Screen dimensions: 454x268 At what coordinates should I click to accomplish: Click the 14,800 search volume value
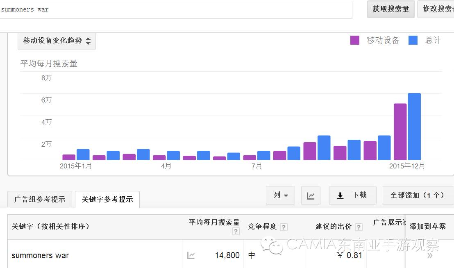[x=227, y=255]
